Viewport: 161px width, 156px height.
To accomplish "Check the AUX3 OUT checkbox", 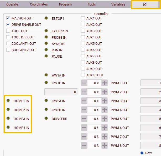I will tap(83, 31).
